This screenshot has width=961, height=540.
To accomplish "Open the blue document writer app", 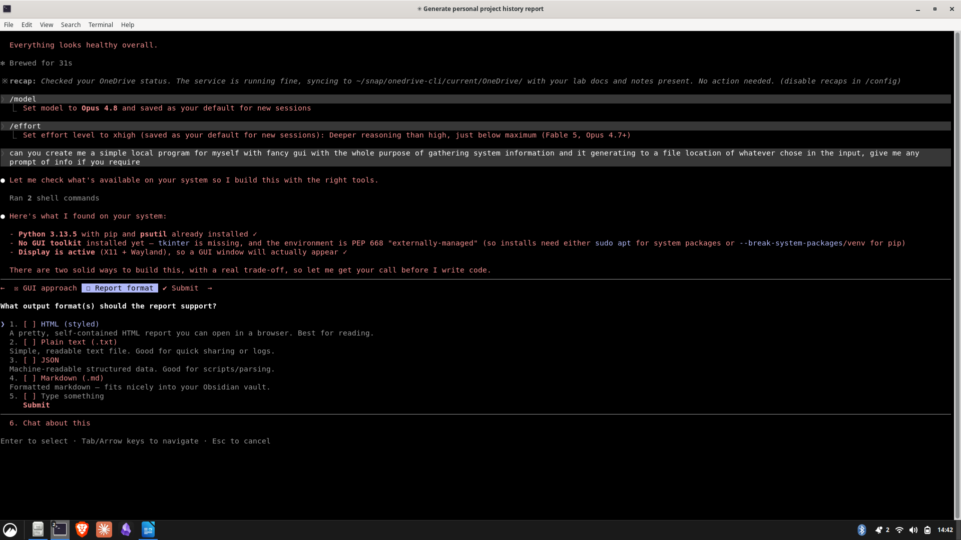I will pyautogui.click(x=148, y=529).
